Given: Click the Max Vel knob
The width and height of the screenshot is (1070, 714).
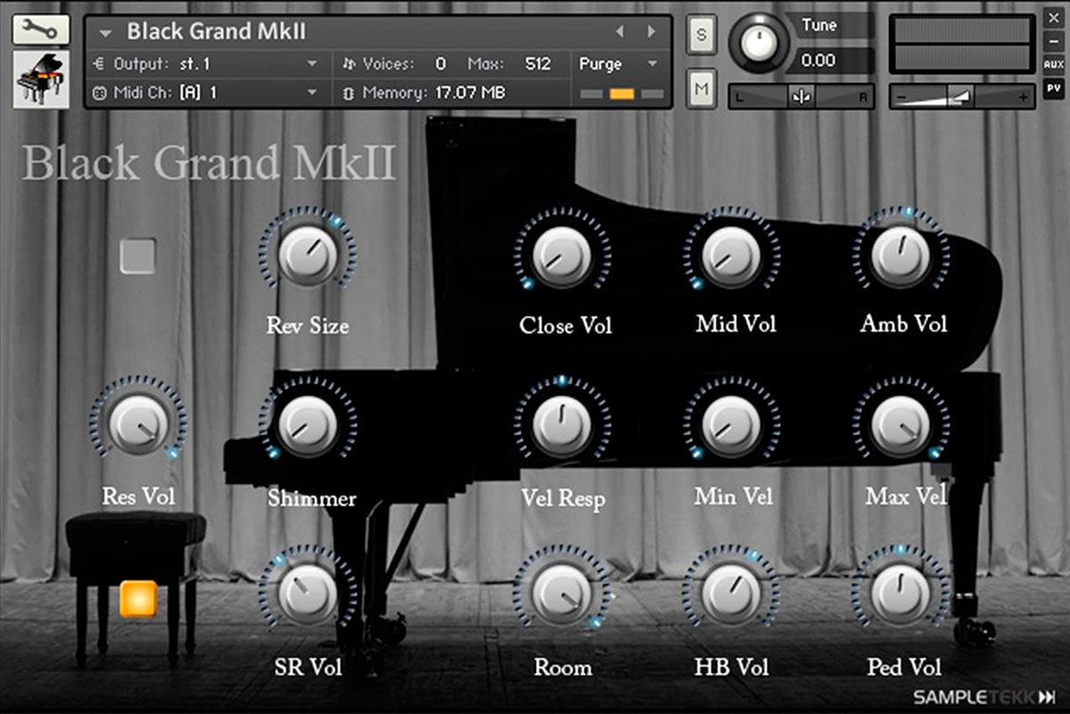Looking at the screenshot, I should 901,425.
